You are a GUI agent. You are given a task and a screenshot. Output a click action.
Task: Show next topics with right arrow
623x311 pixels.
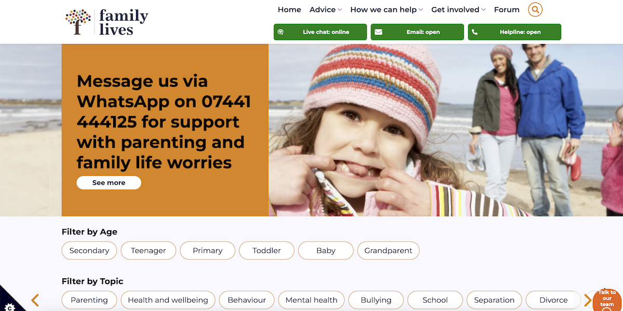coord(588,300)
